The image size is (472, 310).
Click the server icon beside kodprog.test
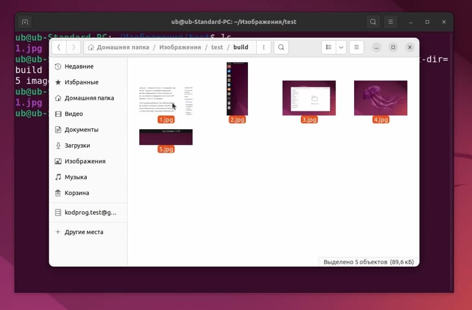[x=58, y=213]
